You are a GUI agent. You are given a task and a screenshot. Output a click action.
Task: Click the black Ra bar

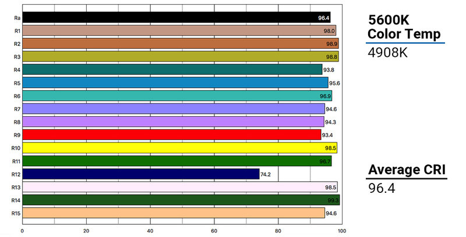175,17
